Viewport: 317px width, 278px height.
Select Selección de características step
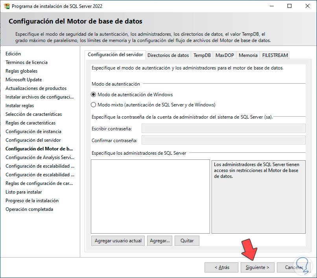(x=33, y=114)
